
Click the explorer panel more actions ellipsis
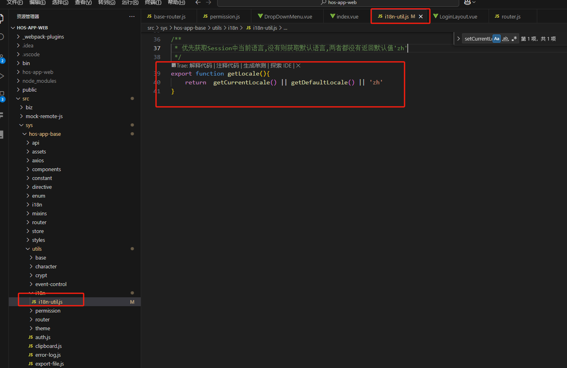(x=132, y=16)
